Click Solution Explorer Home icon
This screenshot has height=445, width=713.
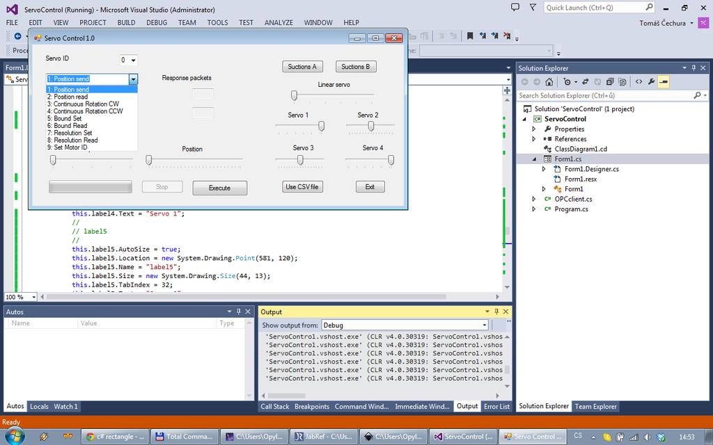pos(549,82)
